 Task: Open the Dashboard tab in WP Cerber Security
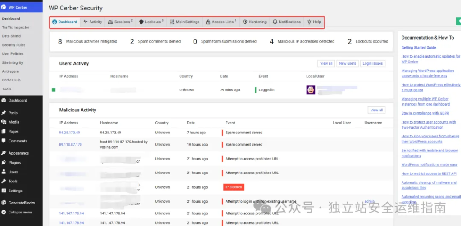coord(65,22)
